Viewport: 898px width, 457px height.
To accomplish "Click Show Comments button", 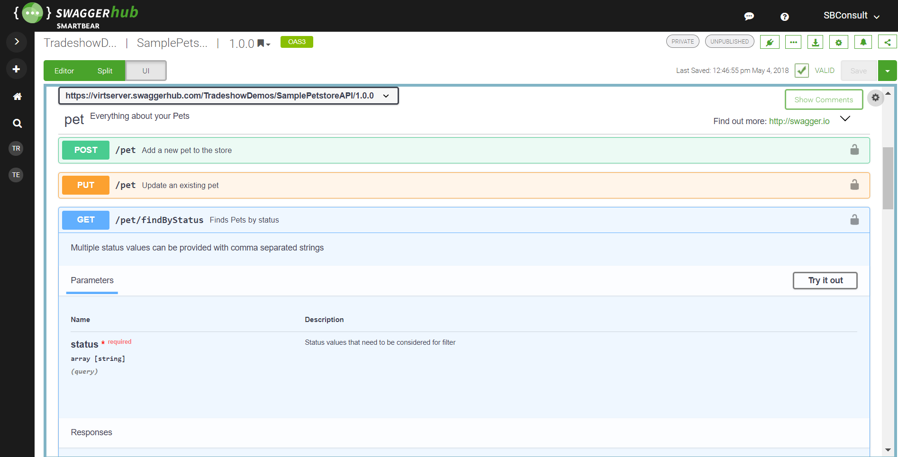I will tap(824, 99).
